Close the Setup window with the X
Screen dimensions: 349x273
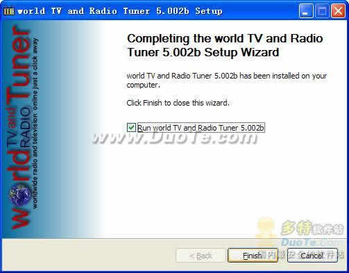pyautogui.click(x=338, y=11)
